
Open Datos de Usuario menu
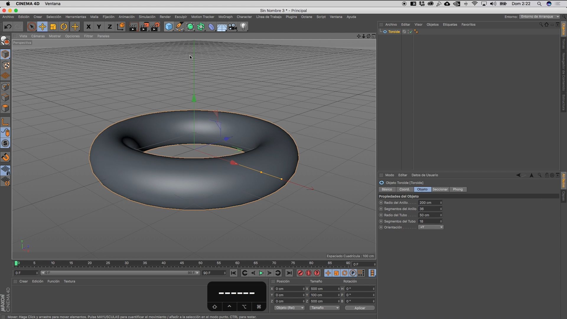coord(425,175)
